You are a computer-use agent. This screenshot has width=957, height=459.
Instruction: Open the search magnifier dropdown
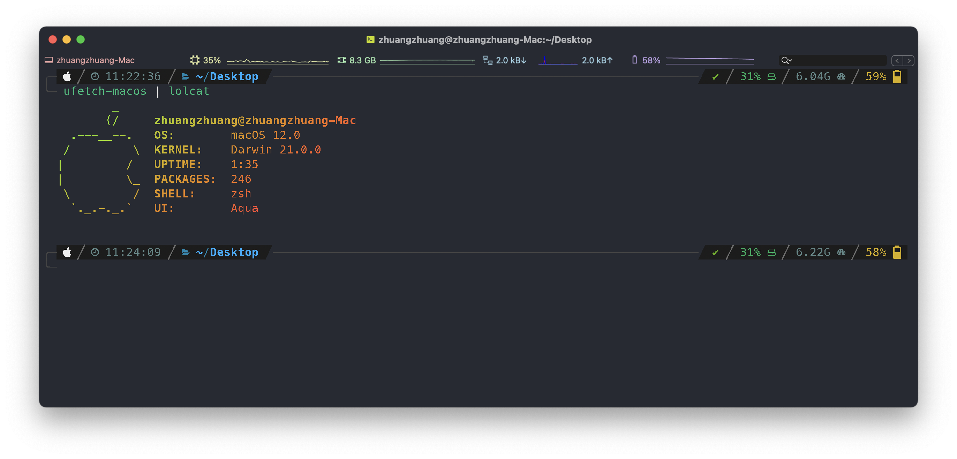tap(786, 60)
